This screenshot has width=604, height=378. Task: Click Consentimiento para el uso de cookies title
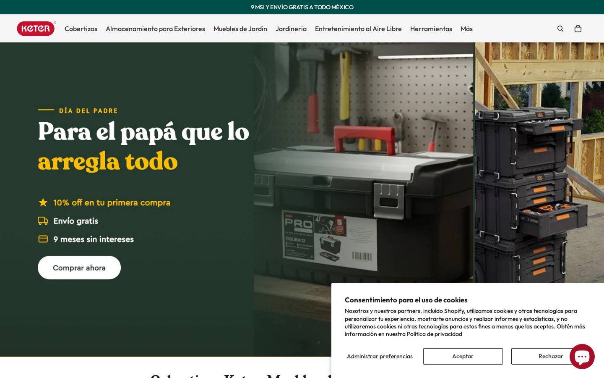(406, 300)
